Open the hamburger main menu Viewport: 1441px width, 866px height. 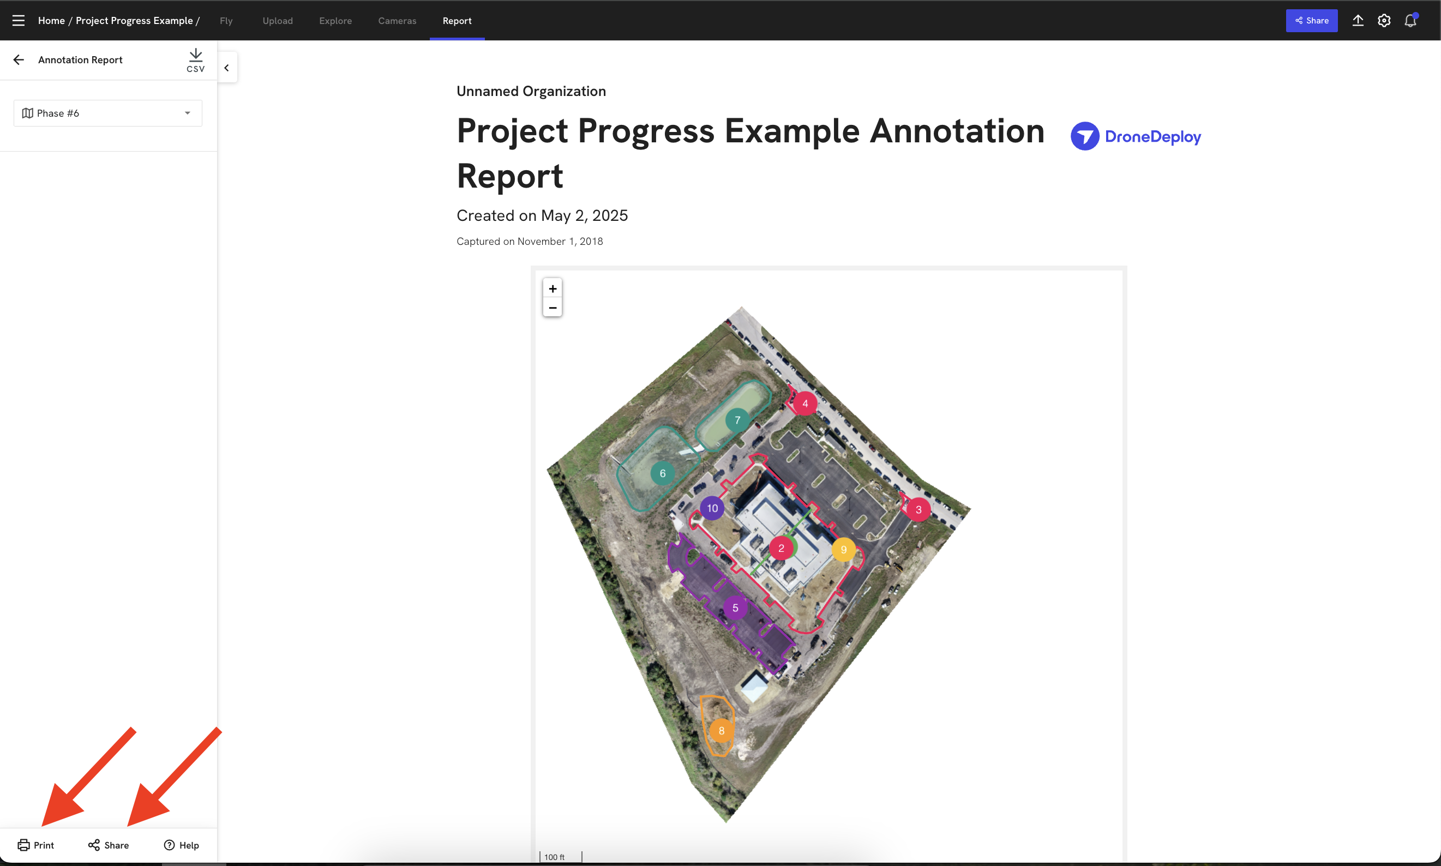point(19,20)
